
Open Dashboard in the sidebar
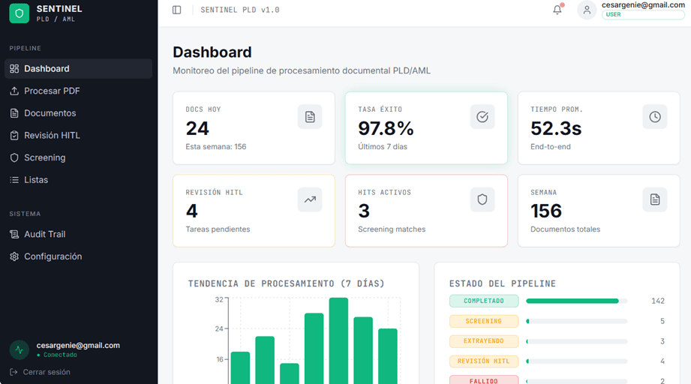(x=79, y=69)
